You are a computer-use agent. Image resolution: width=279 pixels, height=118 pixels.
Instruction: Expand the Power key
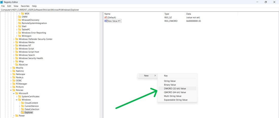(x=14, y=116)
